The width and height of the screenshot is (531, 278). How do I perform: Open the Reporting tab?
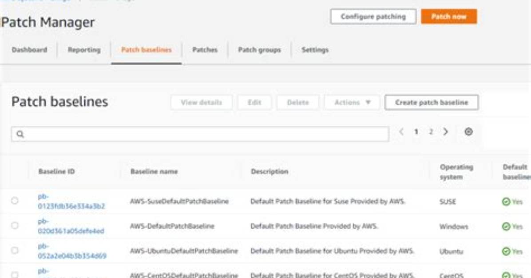click(x=84, y=50)
